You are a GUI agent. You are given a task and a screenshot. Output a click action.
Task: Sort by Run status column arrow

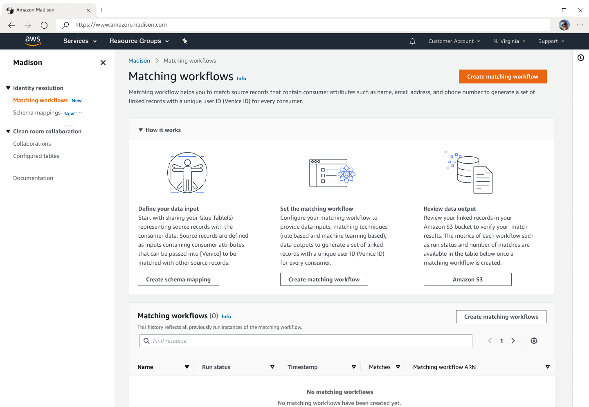click(x=272, y=367)
